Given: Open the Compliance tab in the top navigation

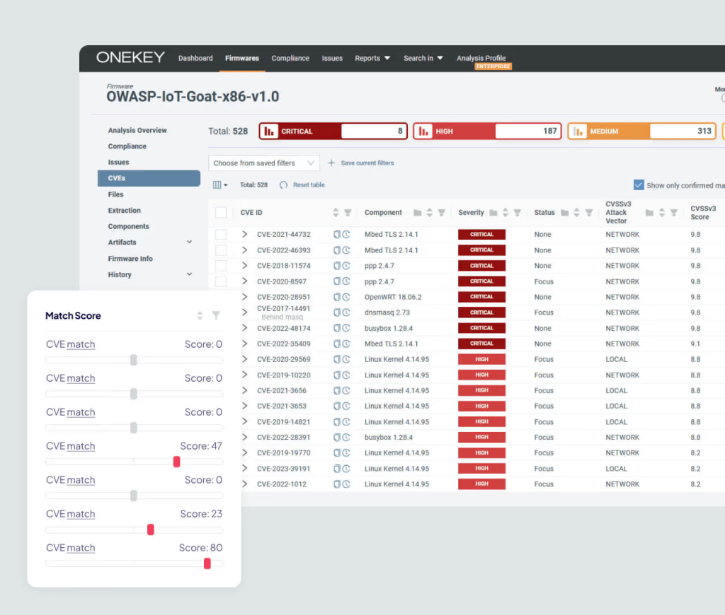Looking at the screenshot, I should (x=290, y=59).
